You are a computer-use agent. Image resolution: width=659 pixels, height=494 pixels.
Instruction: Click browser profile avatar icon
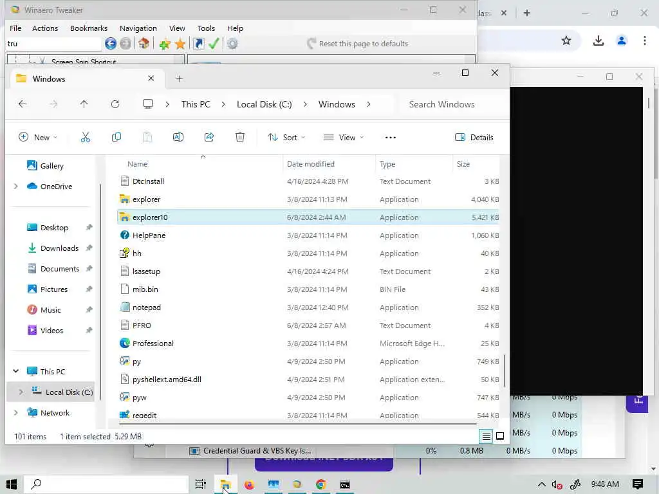pos(622,41)
